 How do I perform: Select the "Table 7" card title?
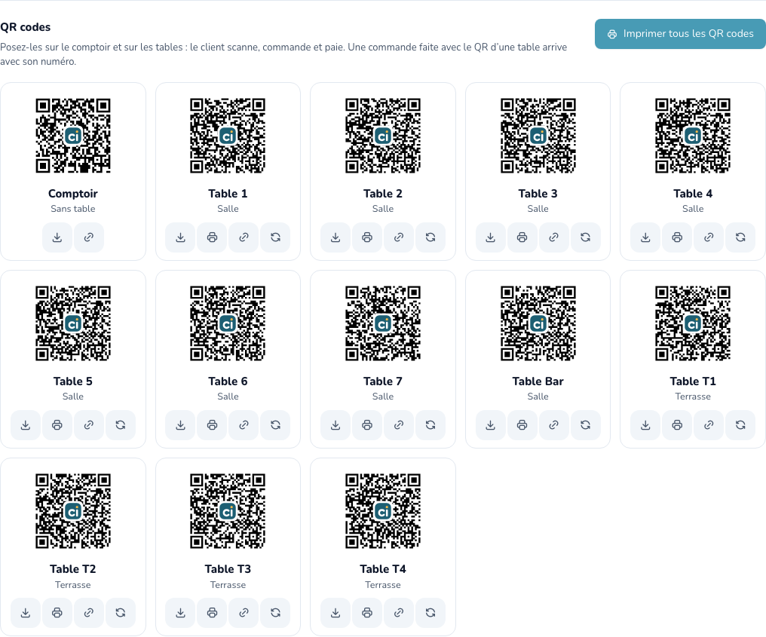click(383, 381)
